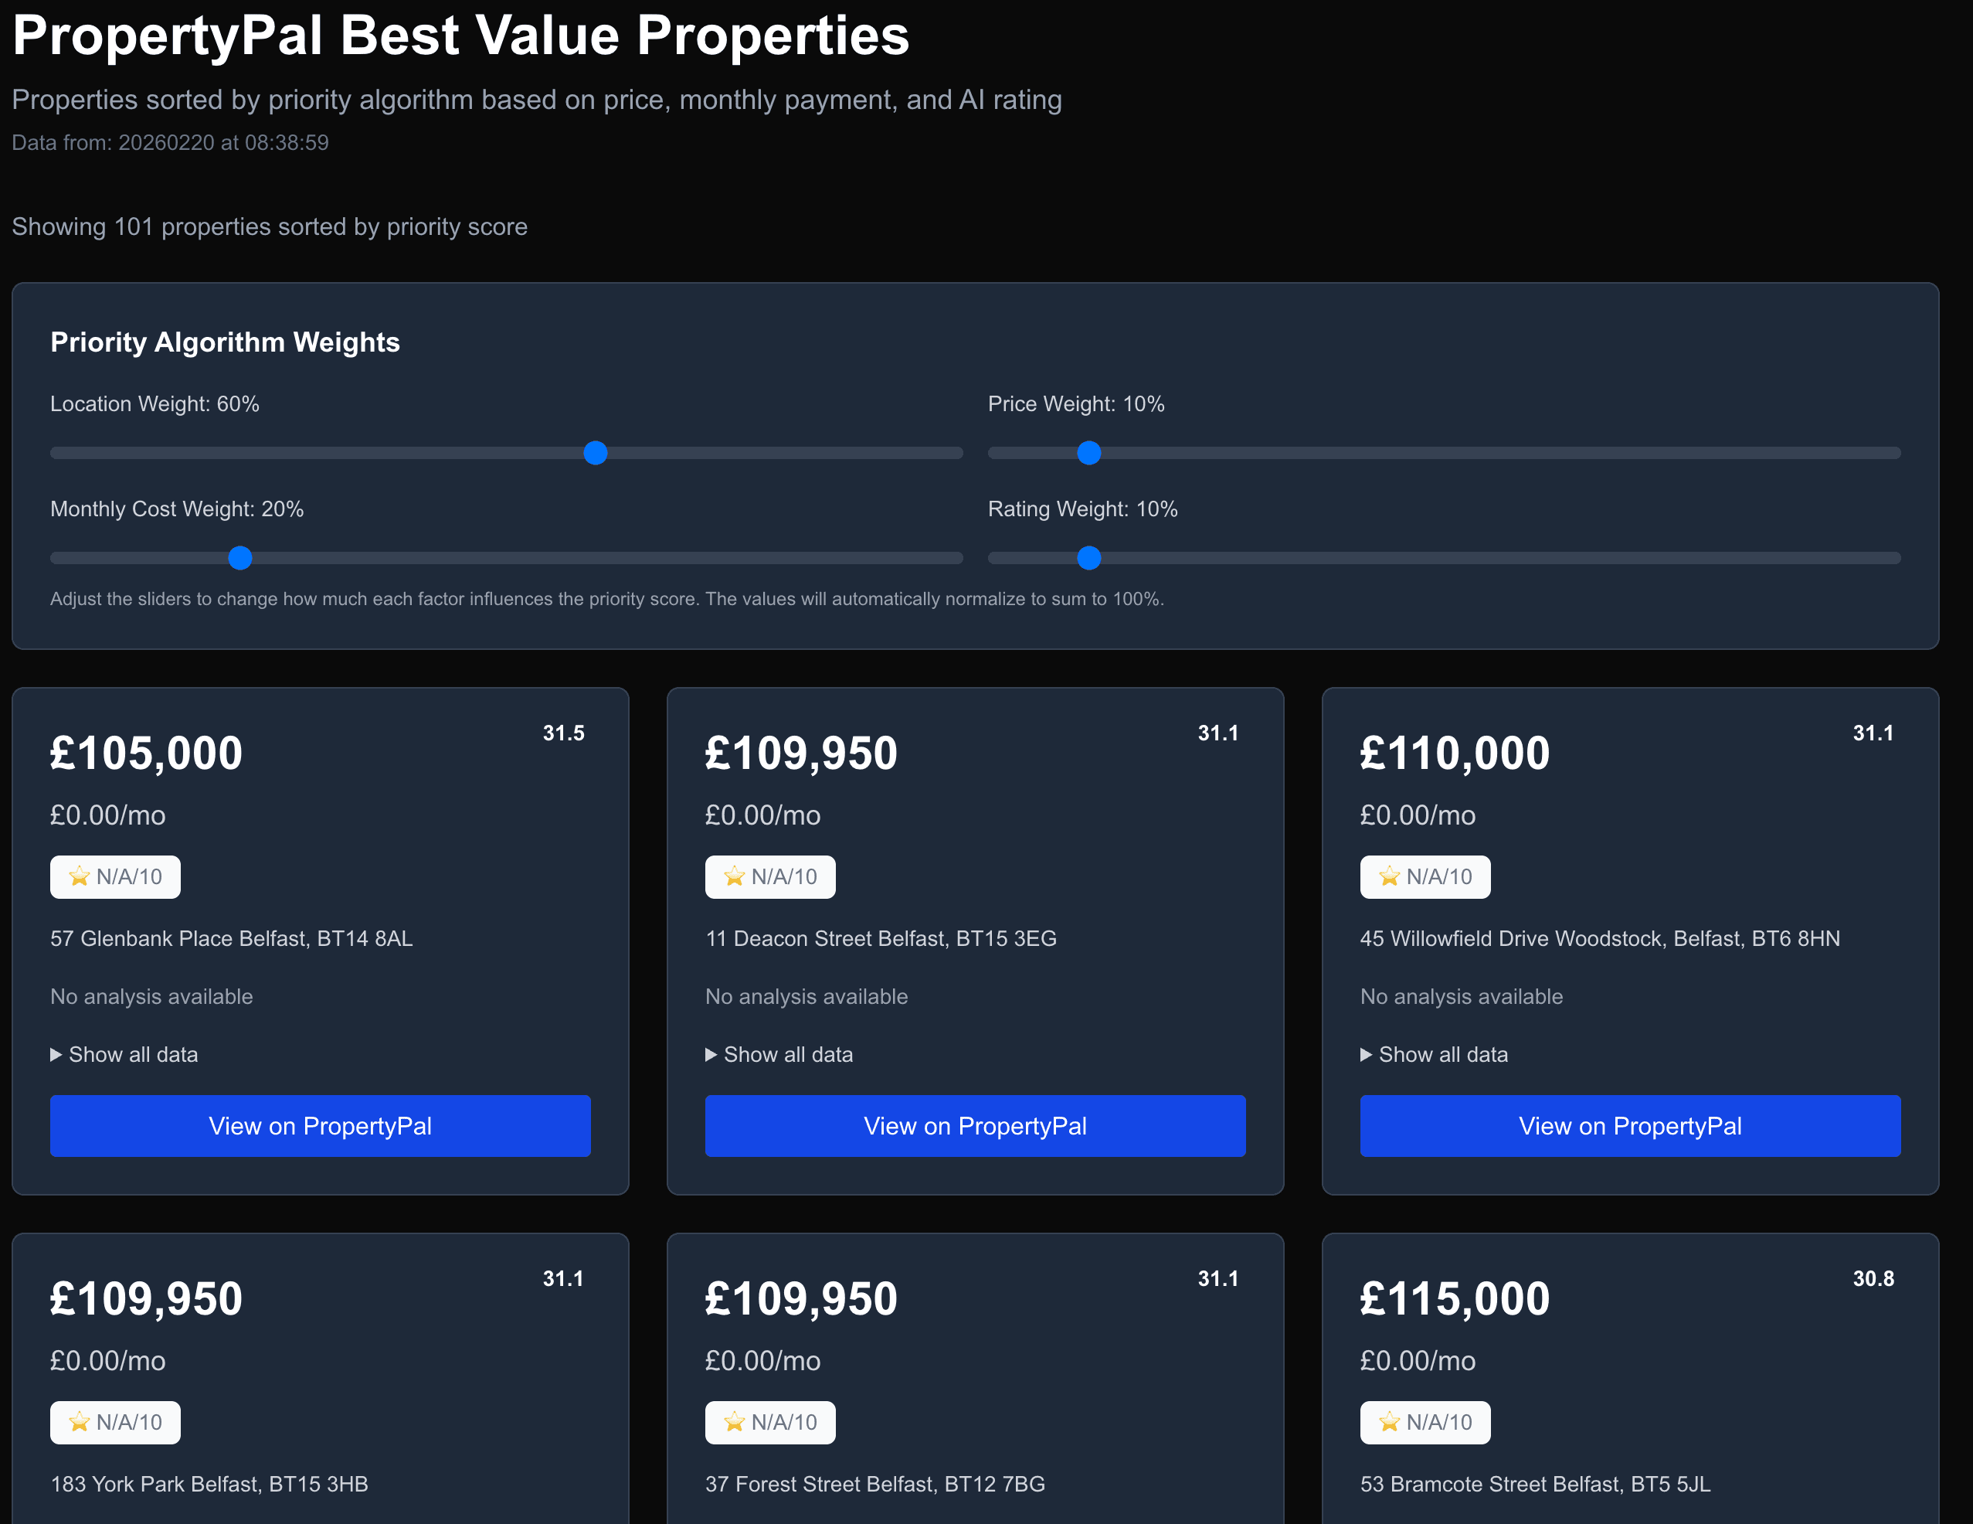This screenshot has width=1973, height=1524.
Task: Click the star rating badge on 183 York Park
Action: pyautogui.click(x=115, y=1422)
